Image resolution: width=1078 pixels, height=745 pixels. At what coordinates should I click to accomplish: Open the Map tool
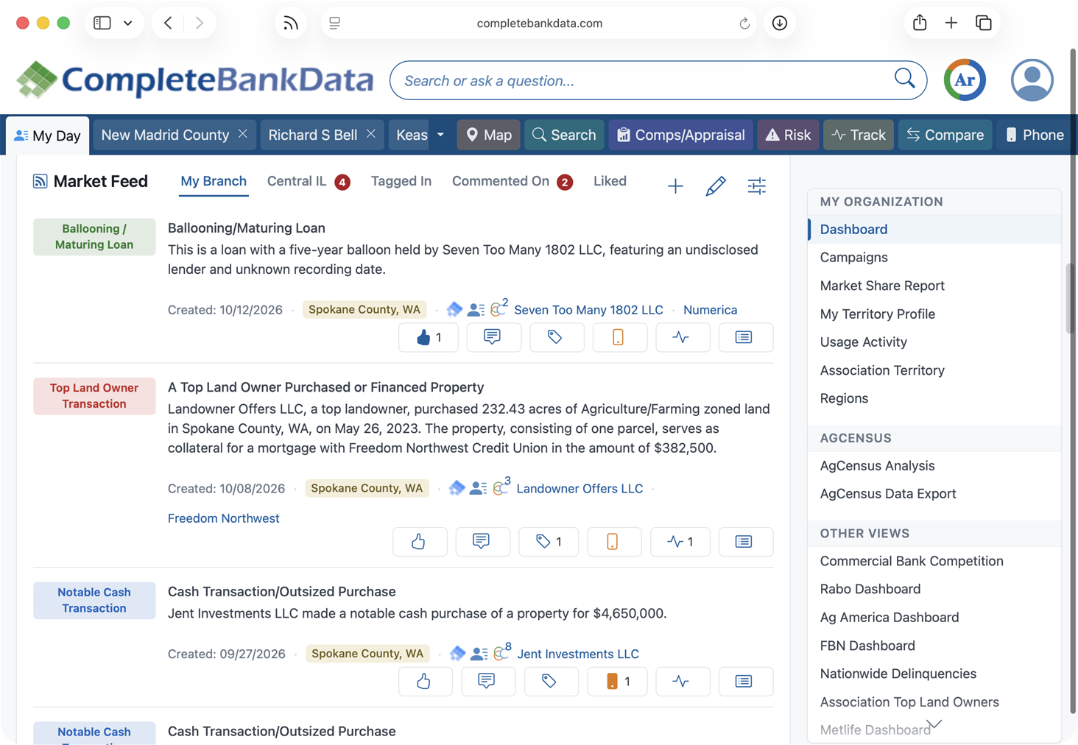pos(489,135)
